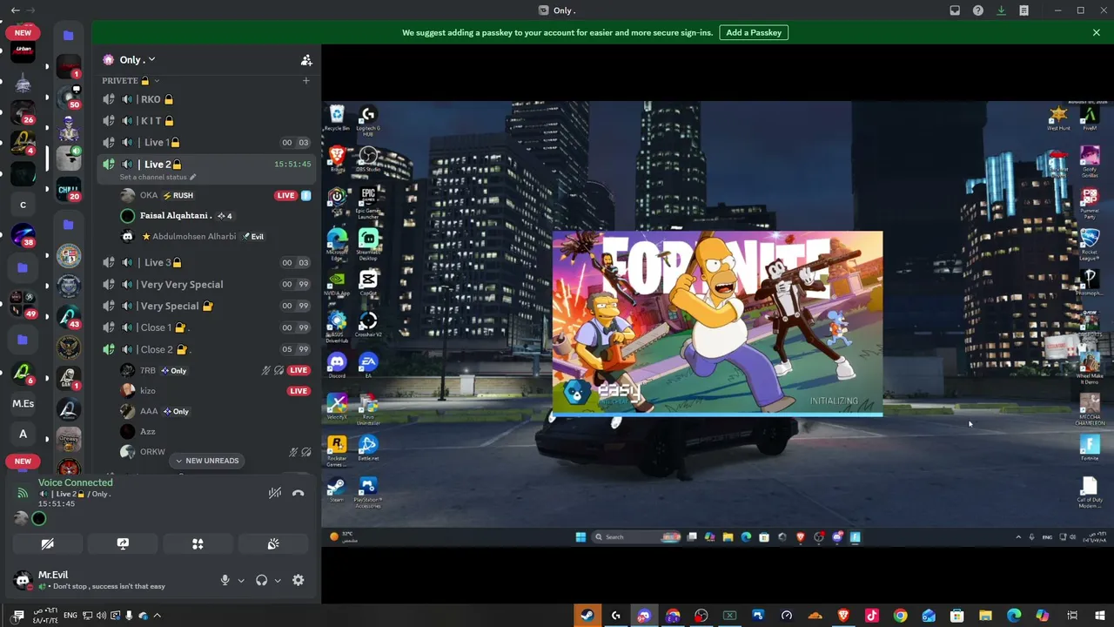Show hidden system tray icons
The image size is (1114, 627).
point(157,616)
